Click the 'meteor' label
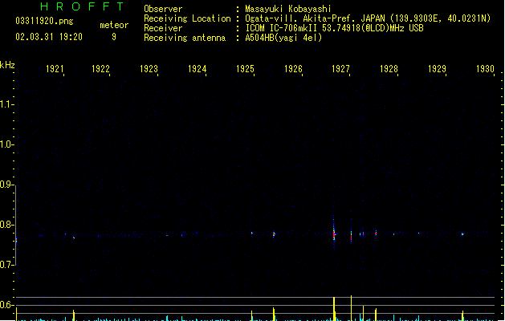Image resolution: width=505 pixels, height=321 pixels. pos(114,25)
